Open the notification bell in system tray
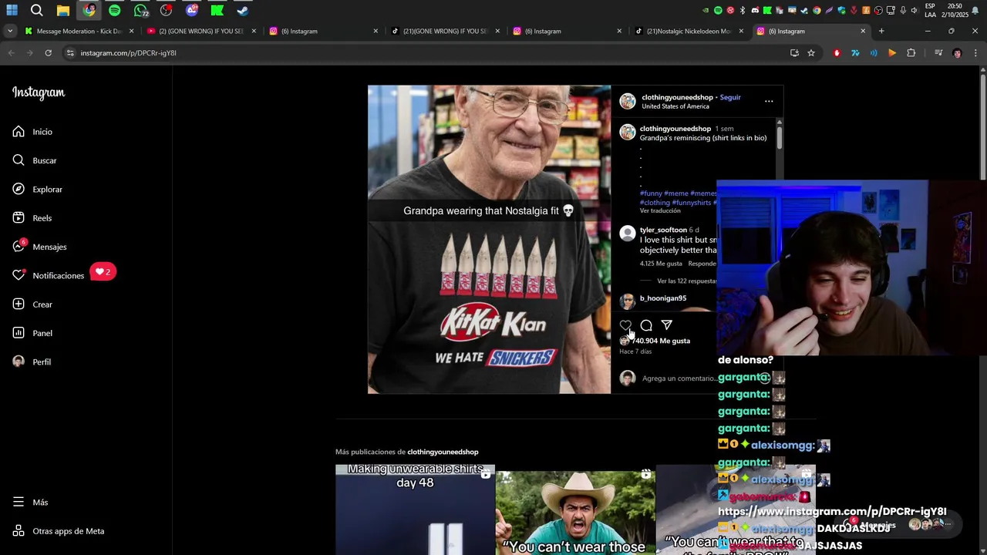 click(x=975, y=10)
